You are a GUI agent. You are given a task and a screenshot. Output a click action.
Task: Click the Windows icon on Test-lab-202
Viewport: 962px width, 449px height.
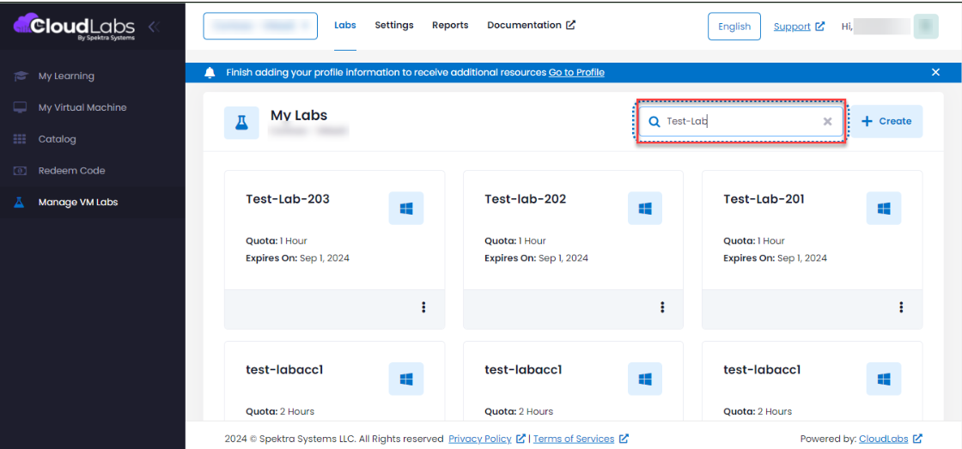645,209
